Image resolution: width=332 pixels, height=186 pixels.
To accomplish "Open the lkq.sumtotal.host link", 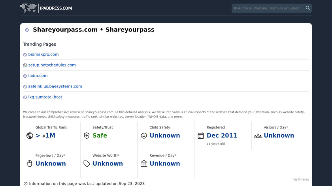I will click(45, 97).
